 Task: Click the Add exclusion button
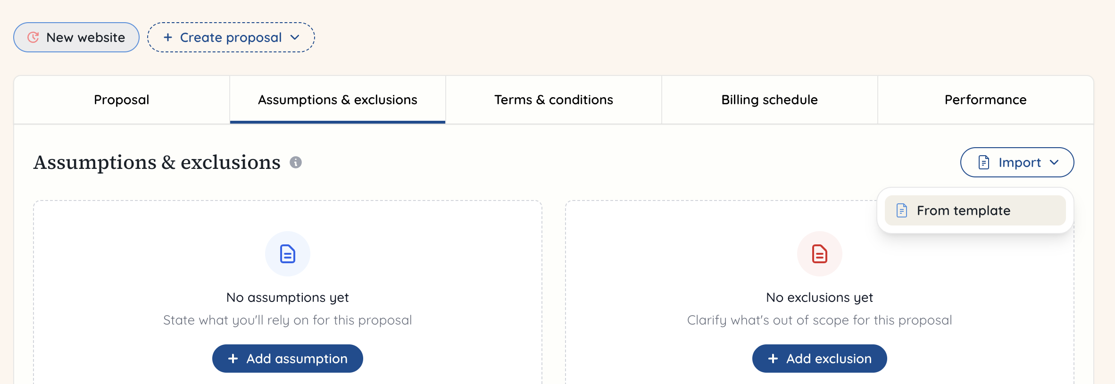point(819,359)
